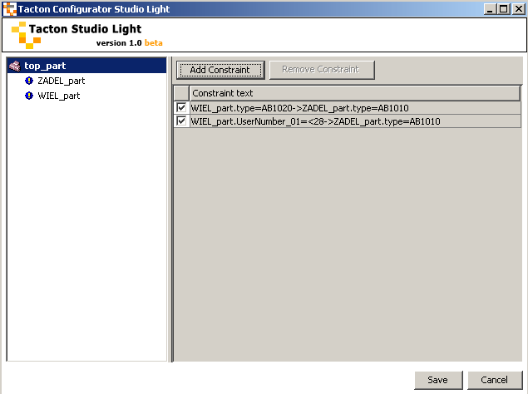Viewport: 528px width, 394px height.
Task: Select WIEL_part tree node
Action: 58,96
